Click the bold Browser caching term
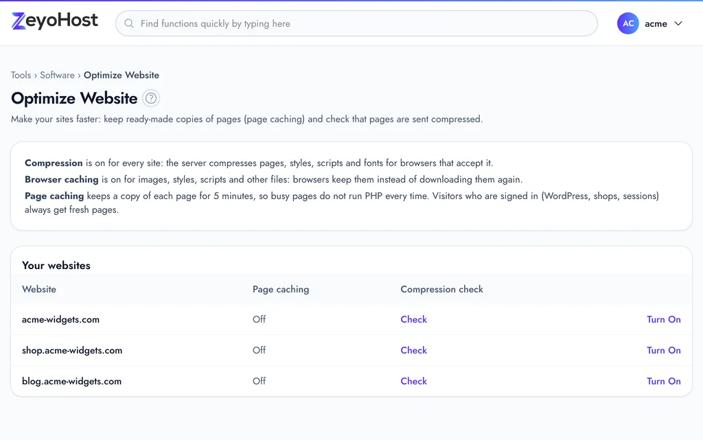The image size is (703, 440). (61, 180)
